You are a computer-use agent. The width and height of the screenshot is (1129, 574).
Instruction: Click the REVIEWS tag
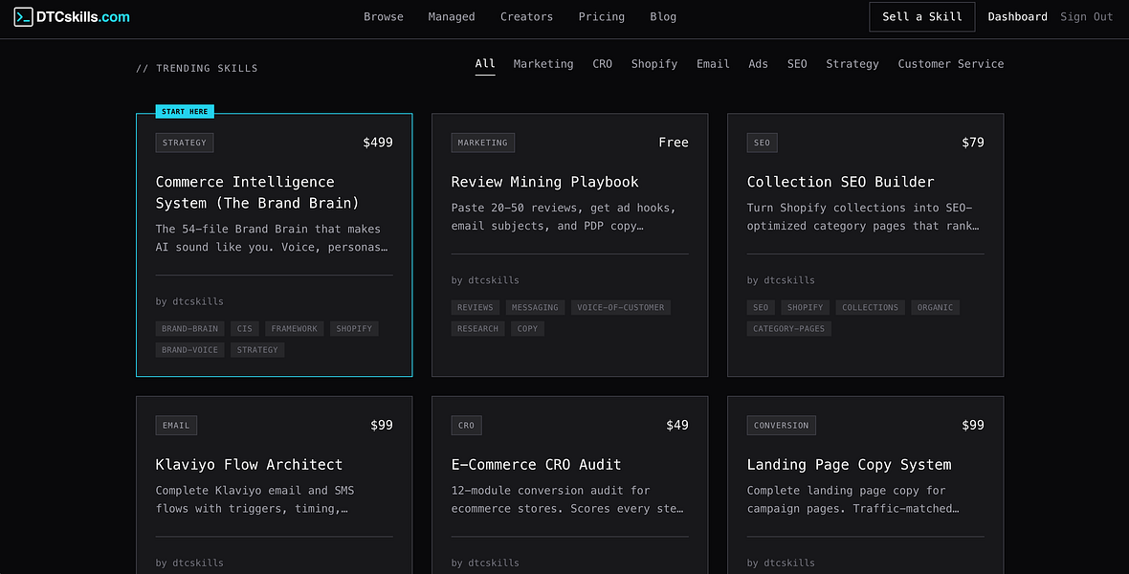476,307
